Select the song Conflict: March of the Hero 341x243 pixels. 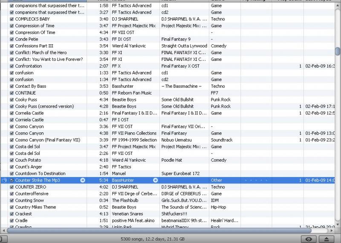(41, 53)
